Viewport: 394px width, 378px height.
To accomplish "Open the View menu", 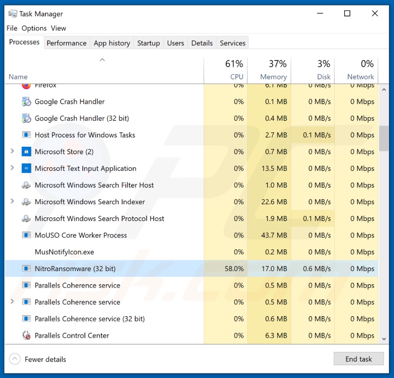I will pos(58,28).
